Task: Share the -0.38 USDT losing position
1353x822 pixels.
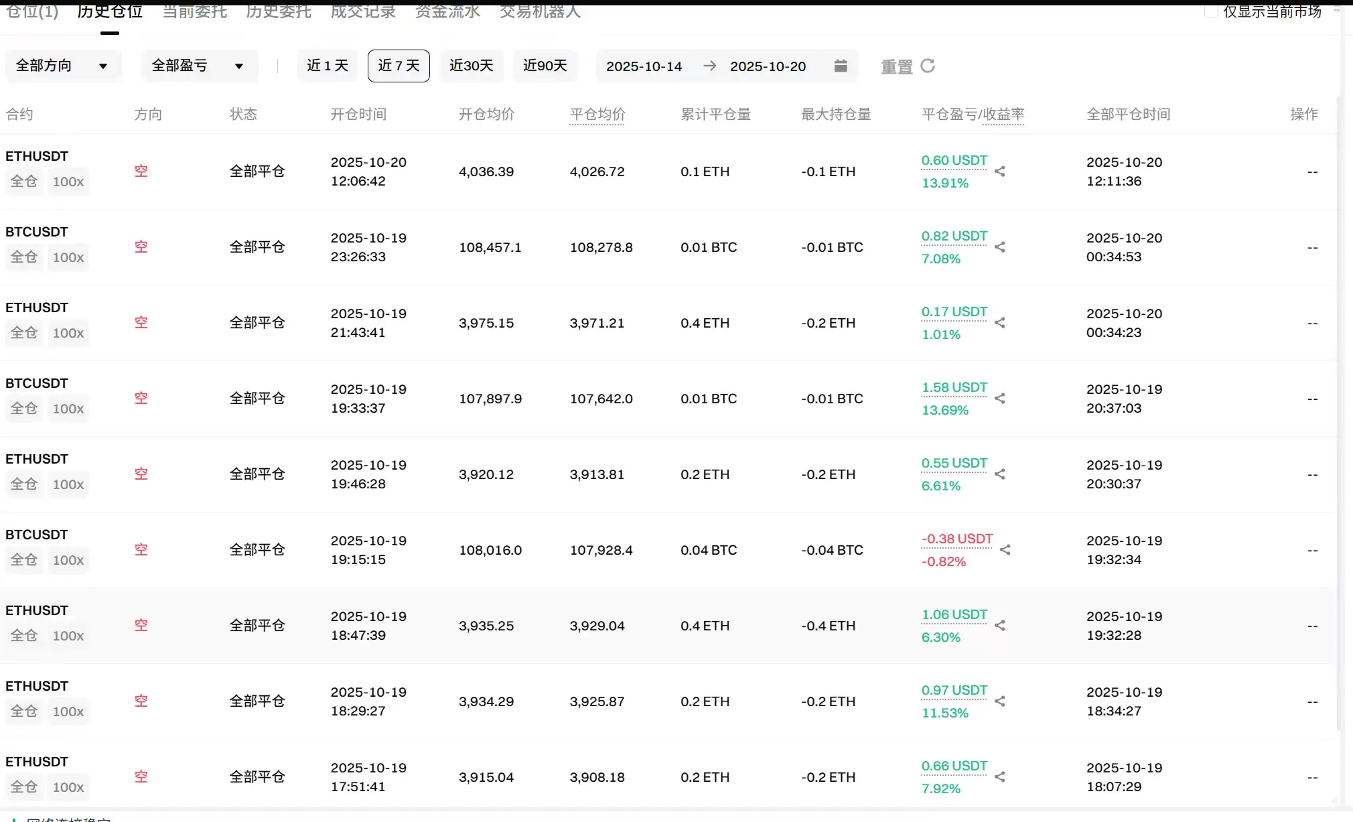Action: click(x=1005, y=550)
